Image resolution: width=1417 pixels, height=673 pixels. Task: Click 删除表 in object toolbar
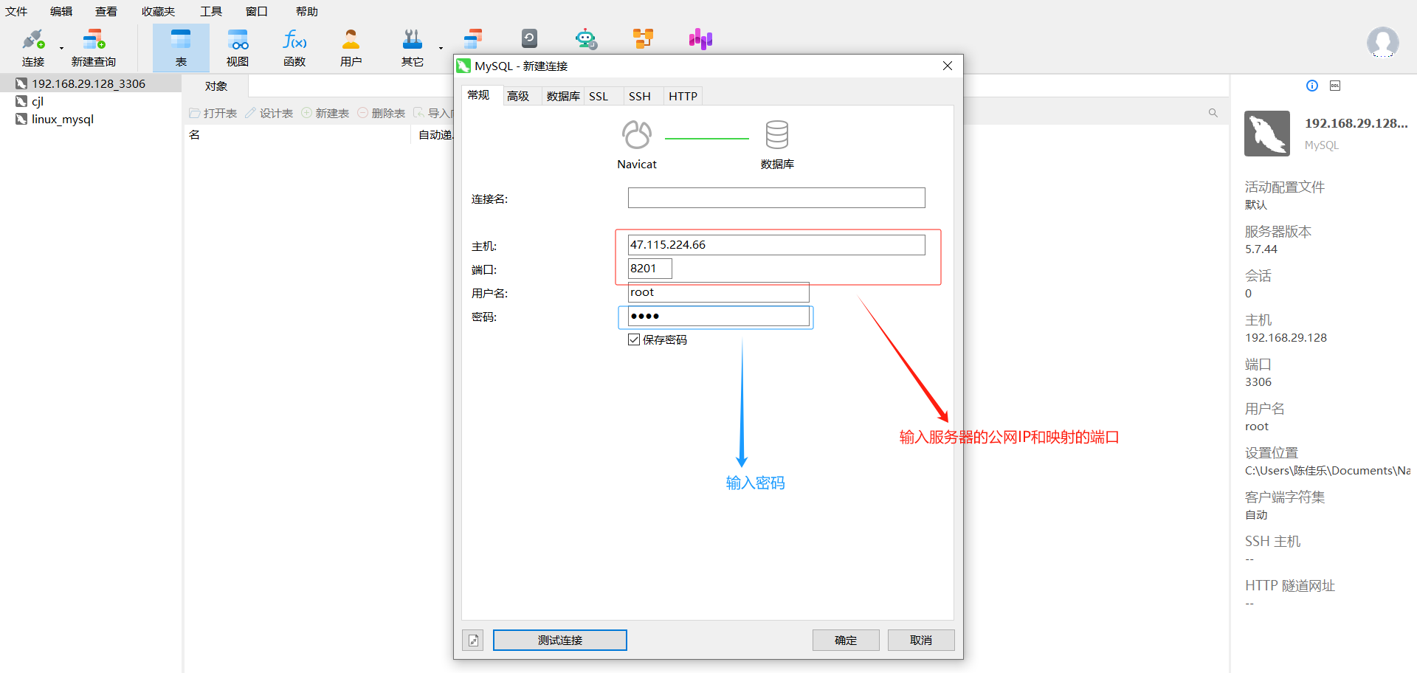[382, 113]
